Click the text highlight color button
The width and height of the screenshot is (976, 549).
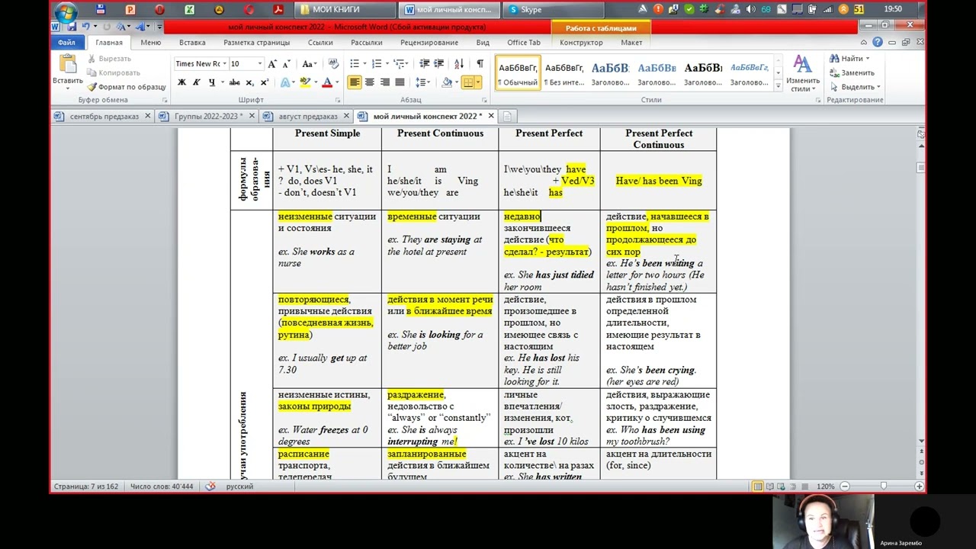[305, 82]
